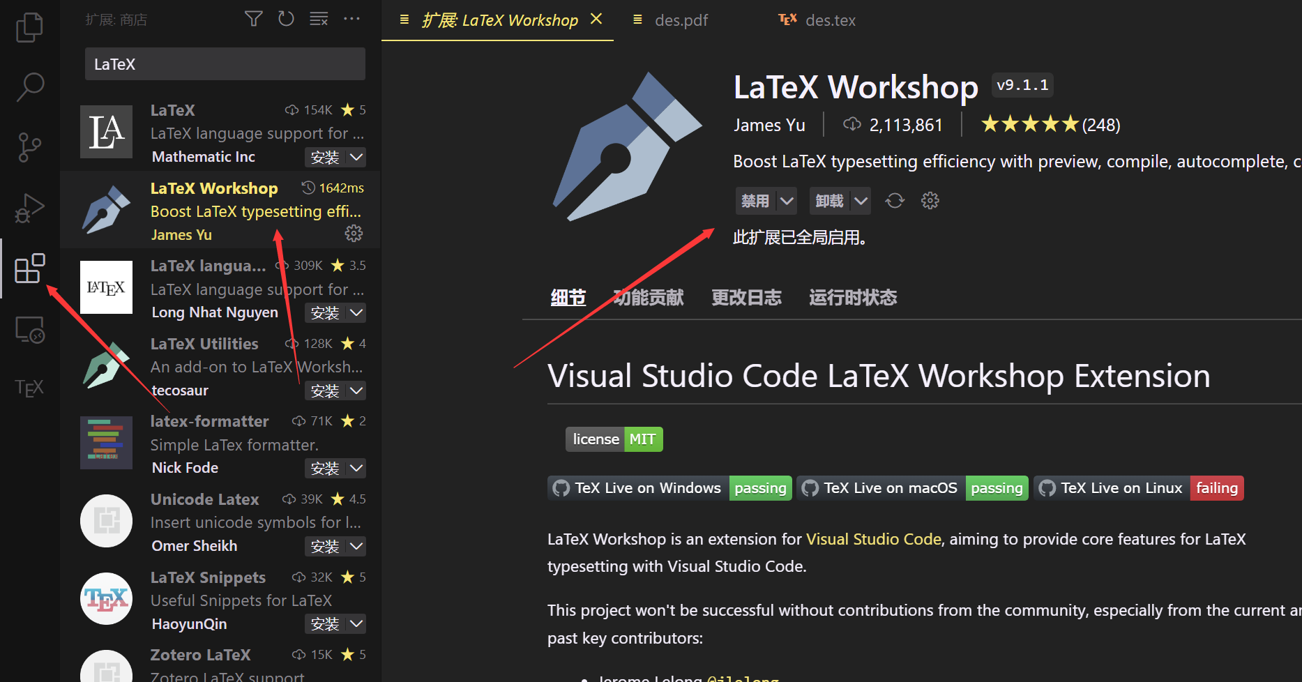Click the TeX file icon on des.tex tab
The width and height of the screenshot is (1302, 682).
coord(787,20)
